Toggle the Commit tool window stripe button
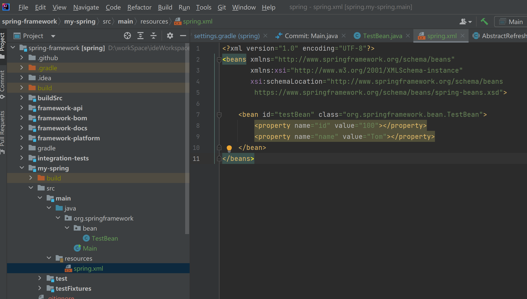This screenshot has height=299, width=527. pyautogui.click(x=3, y=84)
